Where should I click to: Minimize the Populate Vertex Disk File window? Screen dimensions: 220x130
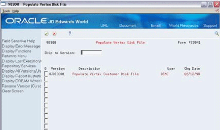(204, 4)
